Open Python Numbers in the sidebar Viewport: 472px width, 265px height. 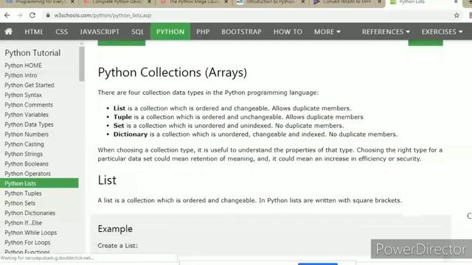(27, 134)
